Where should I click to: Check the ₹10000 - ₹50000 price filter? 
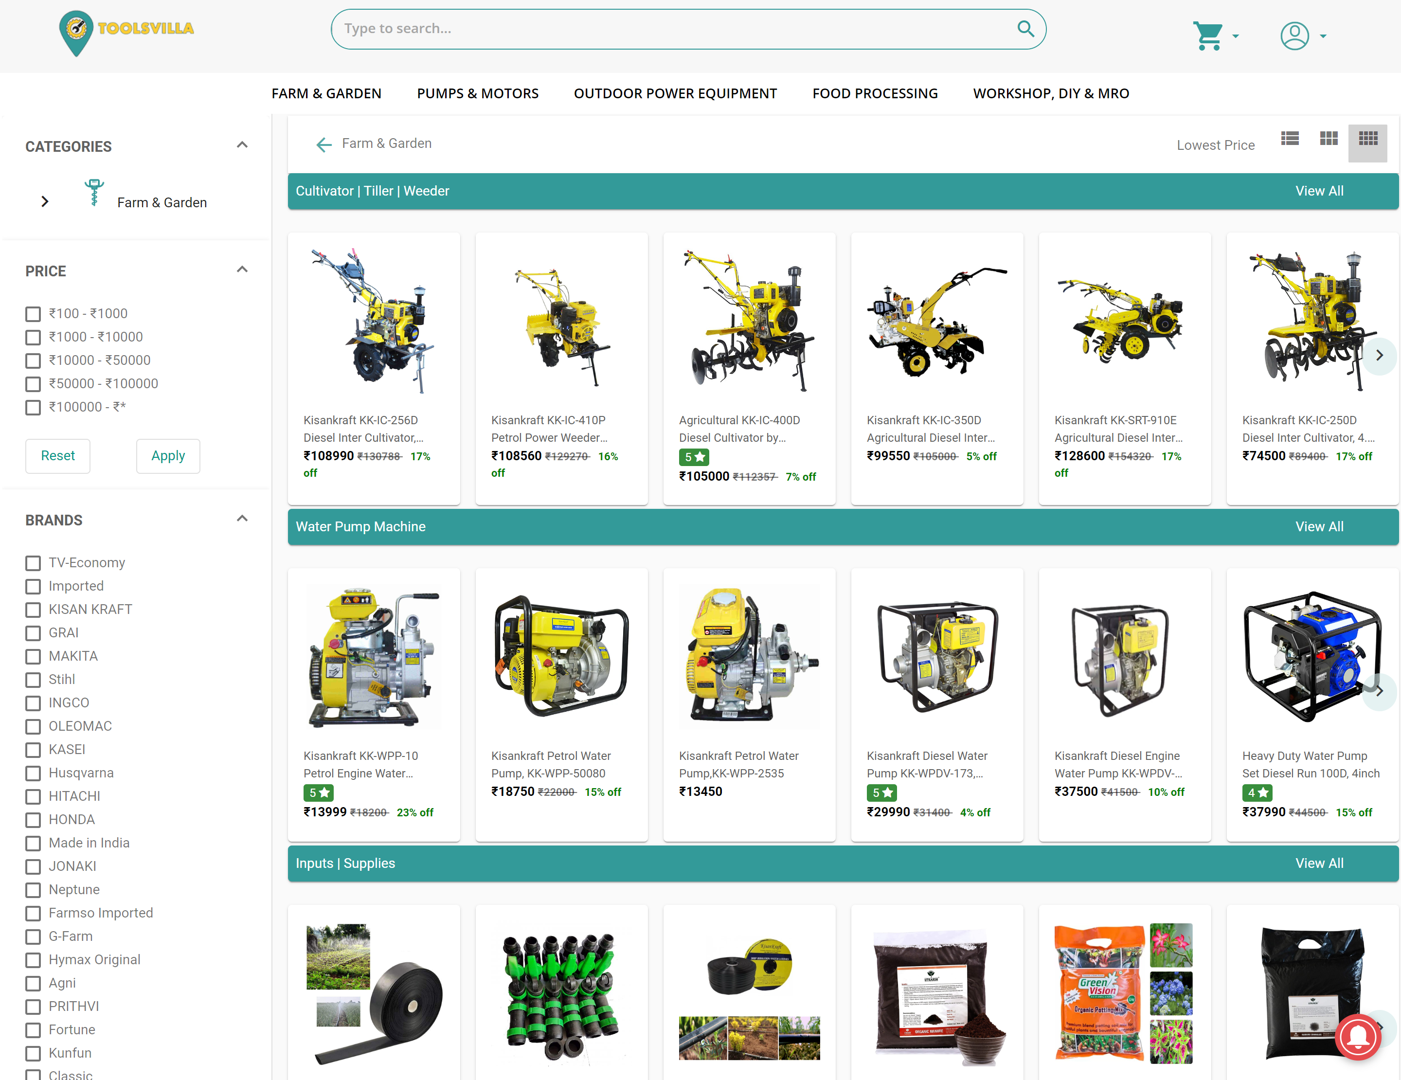coord(33,360)
